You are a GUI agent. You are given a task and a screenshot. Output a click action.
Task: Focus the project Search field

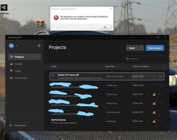point(145,59)
